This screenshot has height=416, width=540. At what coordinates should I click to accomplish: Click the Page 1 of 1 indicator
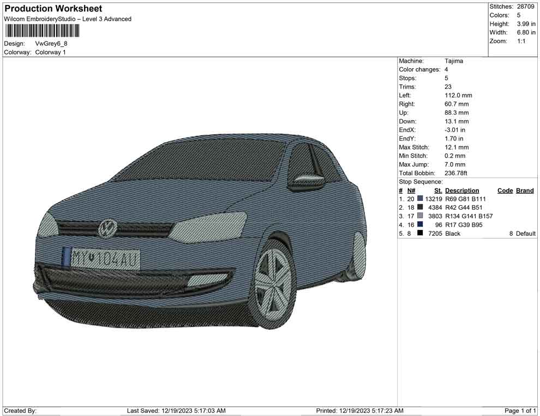[520, 411]
